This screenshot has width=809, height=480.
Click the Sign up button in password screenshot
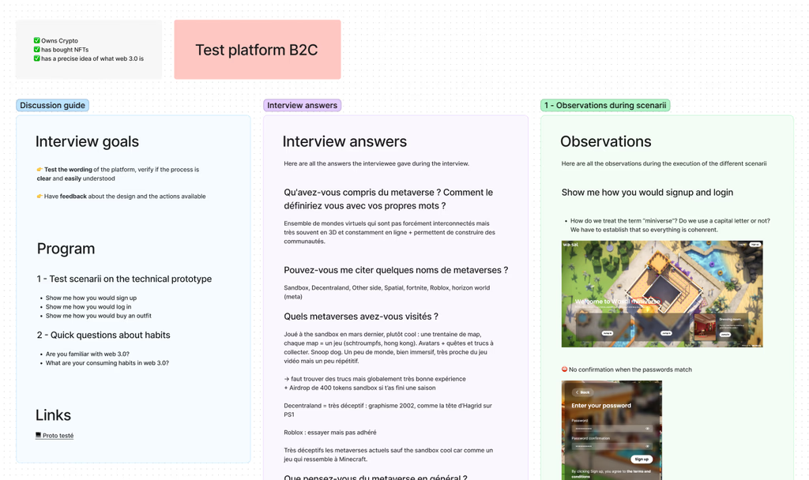[641, 459]
